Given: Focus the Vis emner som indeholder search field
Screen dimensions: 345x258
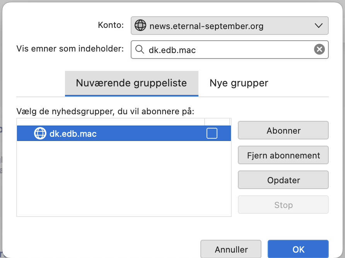Looking at the screenshot, I should click(229, 49).
